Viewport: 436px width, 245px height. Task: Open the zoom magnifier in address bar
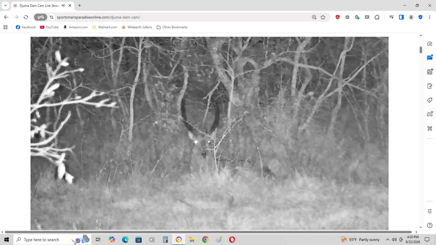pyautogui.click(x=314, y=17)
